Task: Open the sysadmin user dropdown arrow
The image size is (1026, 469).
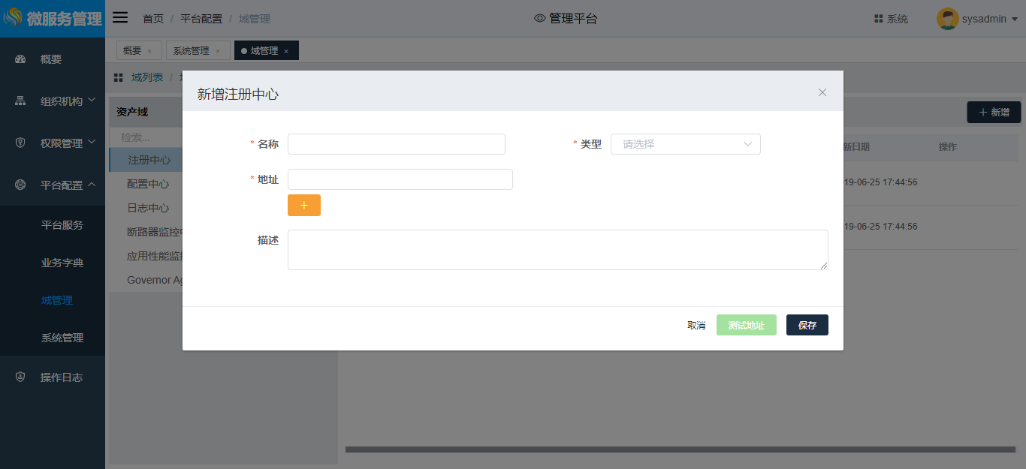Action: tap(1015, 20)
